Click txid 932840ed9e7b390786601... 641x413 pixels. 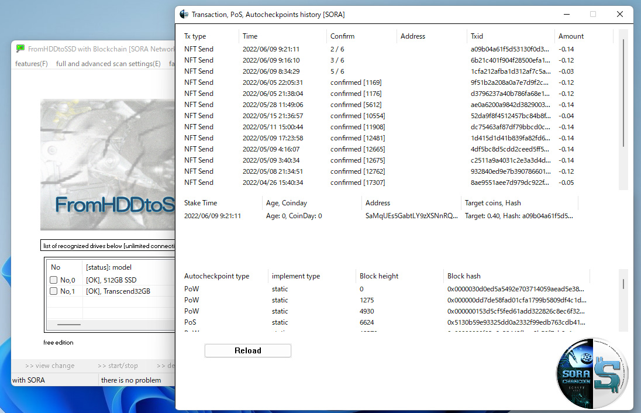[x=511, y=171]
